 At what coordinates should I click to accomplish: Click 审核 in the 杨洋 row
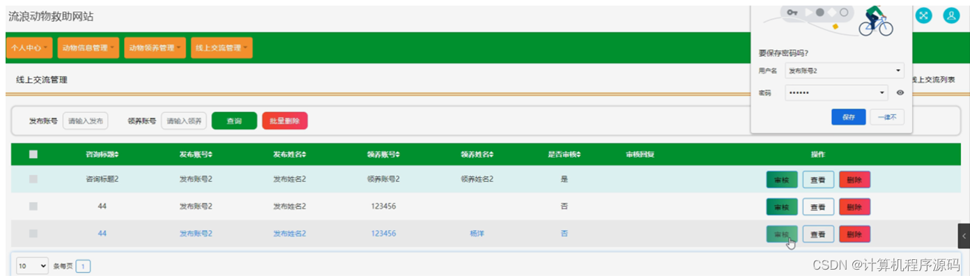pyautogui.click(x=782, y=234)
